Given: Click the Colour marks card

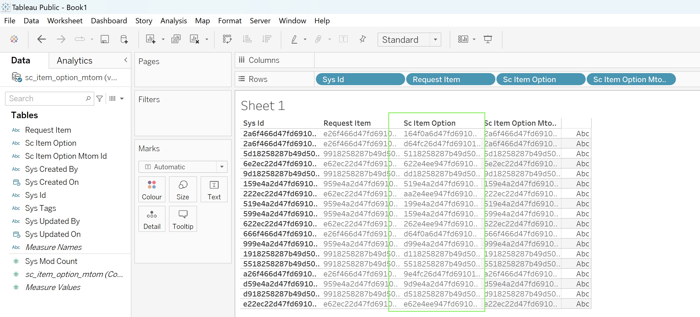Looking at the screenshot, I should coord(152,190).
